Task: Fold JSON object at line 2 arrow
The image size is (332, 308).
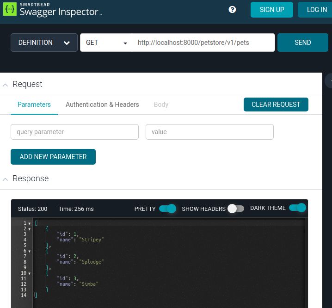Action: [x=29, y=229]
